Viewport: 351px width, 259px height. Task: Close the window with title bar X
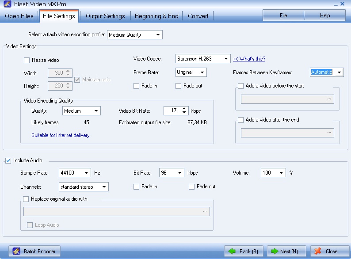point(343,4)
